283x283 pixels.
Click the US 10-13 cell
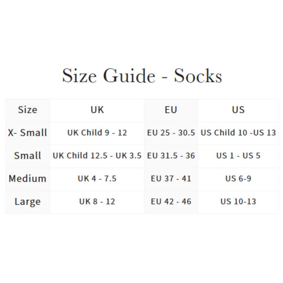(238, 201)
